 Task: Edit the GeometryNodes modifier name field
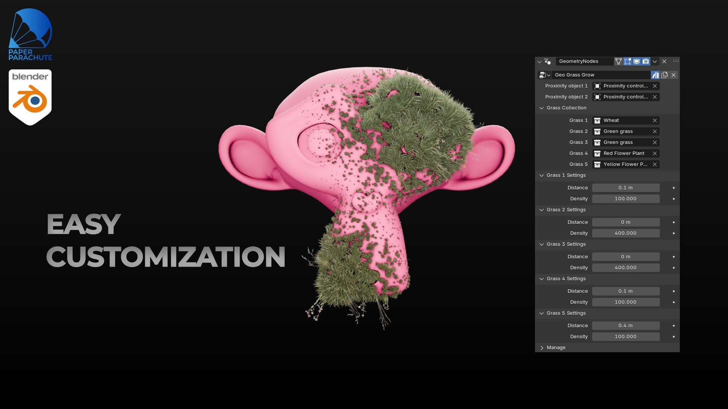584,61
